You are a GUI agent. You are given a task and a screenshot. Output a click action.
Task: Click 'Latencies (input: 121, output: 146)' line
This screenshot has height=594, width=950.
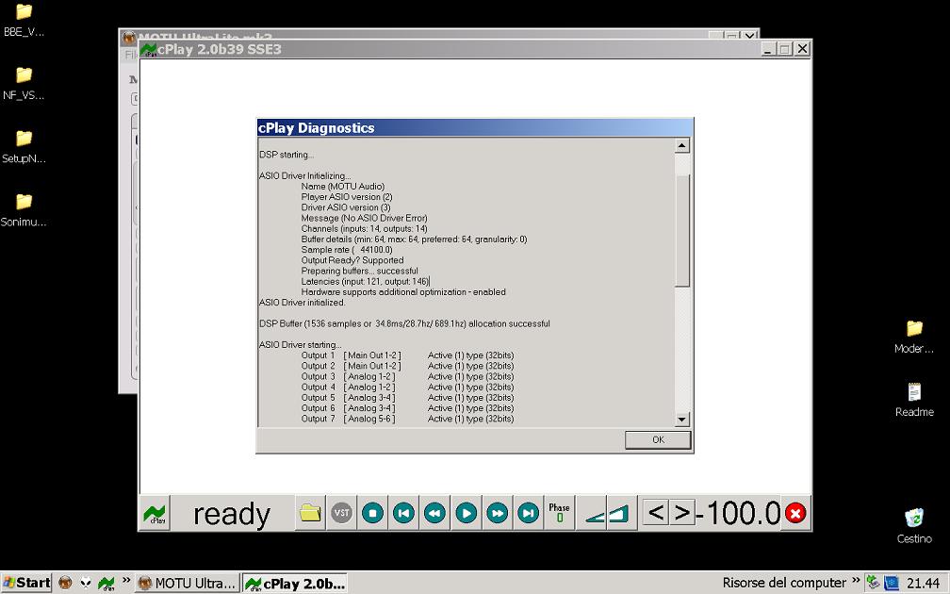click(x=365, y=281)
